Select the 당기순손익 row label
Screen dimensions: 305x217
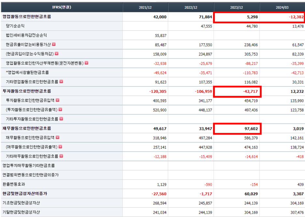coord(15,26)
